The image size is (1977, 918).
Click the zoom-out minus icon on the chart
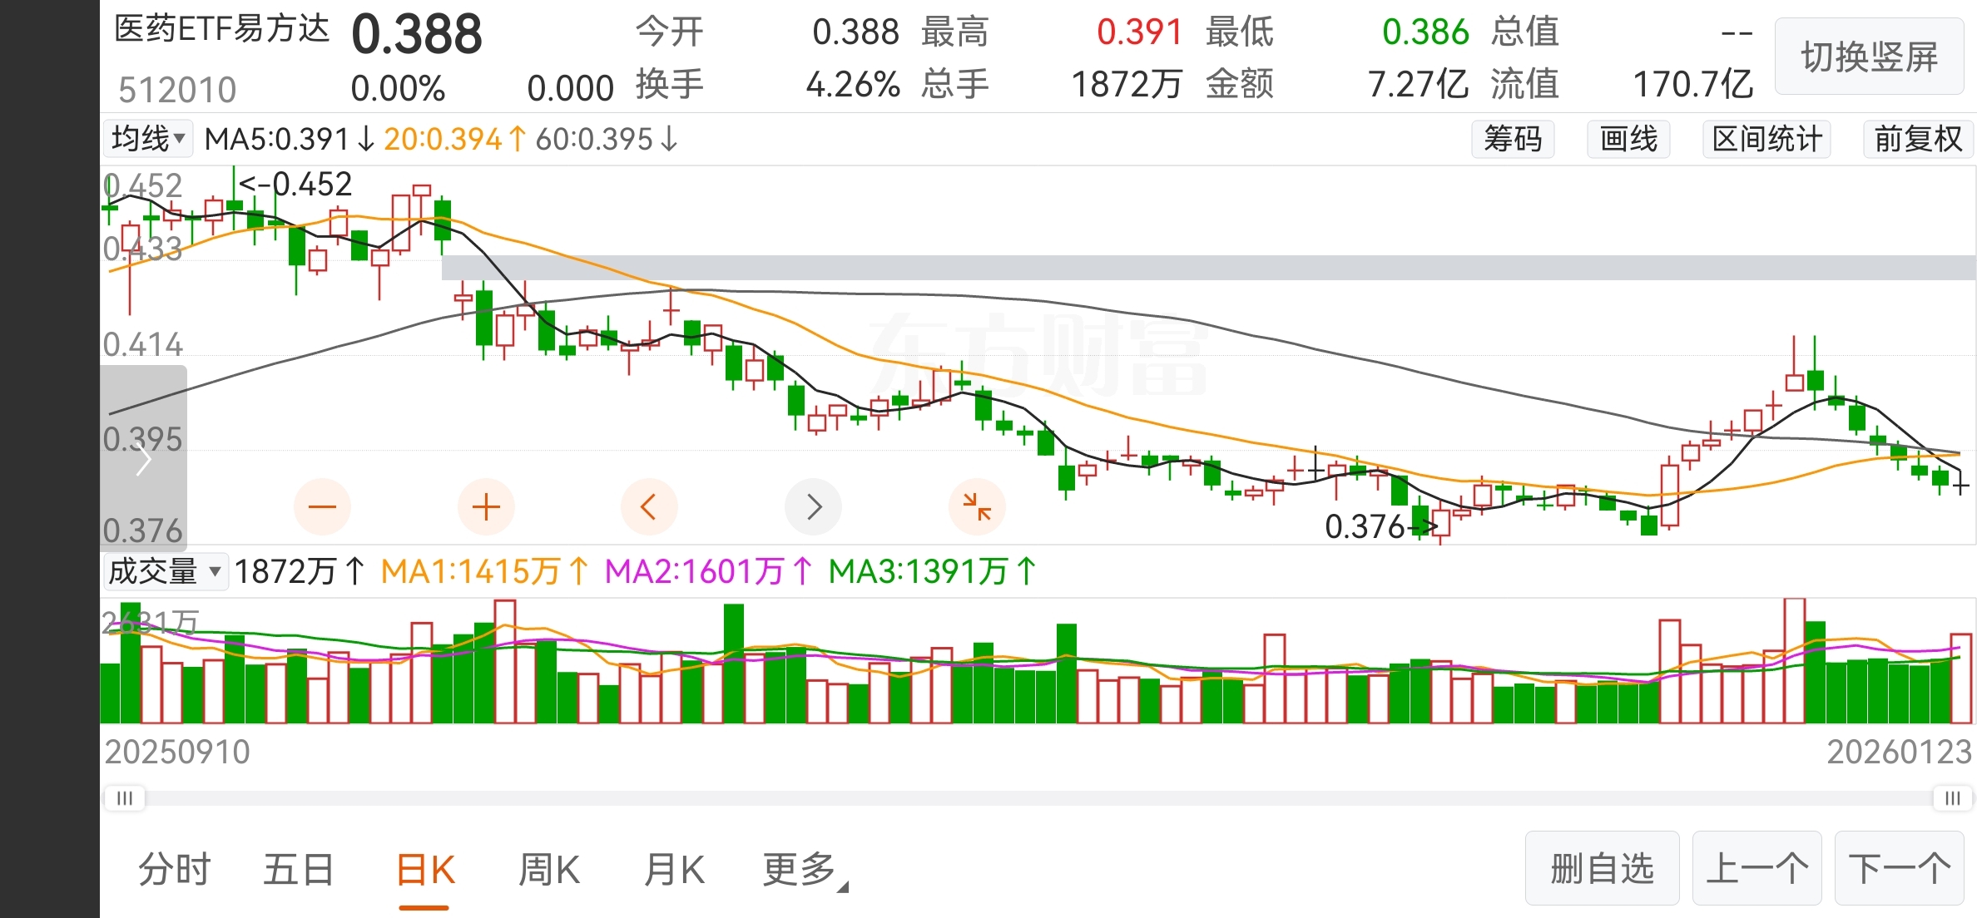pyautogui.click(x=322, y=506)
